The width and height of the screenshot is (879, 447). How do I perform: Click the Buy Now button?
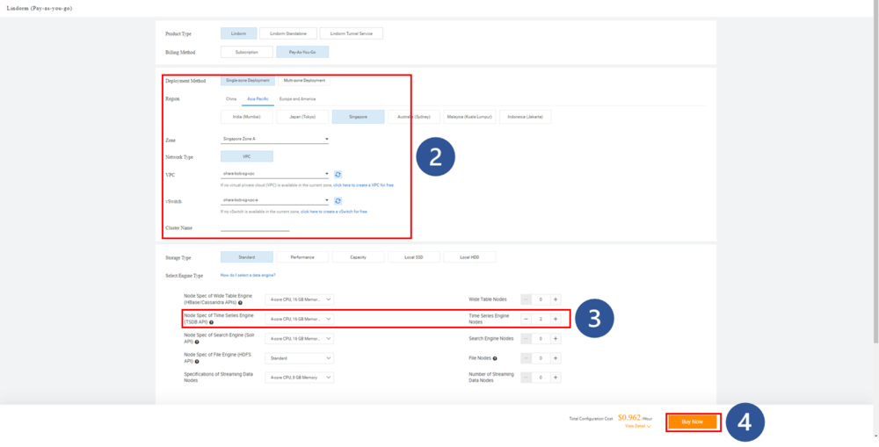(x=693, y=422)
